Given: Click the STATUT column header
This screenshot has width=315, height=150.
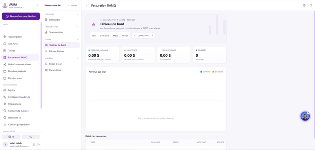Looking at the screenshot, I should tap(176, 142).
